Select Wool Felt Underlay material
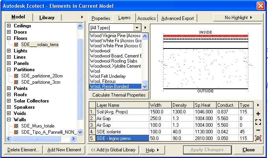268x158 pixels. pos(108,76)
